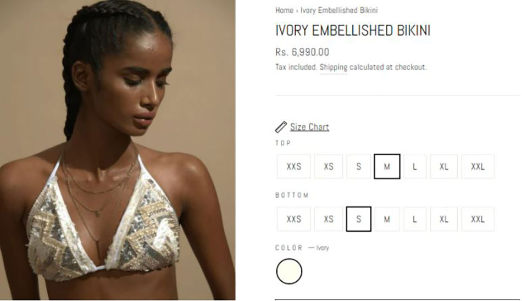
Task: Click the ruler icon beside Size Chart
Action: point(281,127)
